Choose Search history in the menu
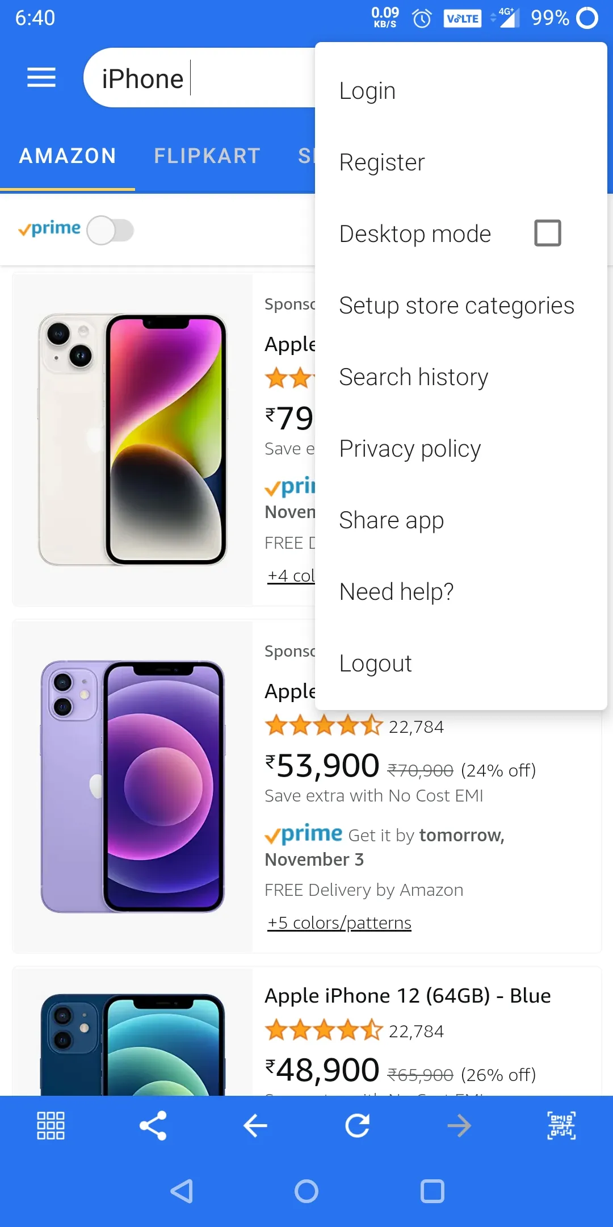This screenshot has width=613, height=1227. click(461, 377)
